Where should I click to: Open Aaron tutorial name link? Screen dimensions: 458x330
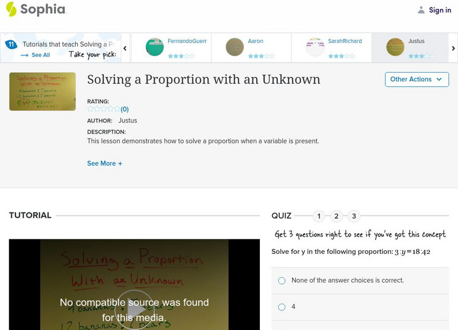pyautogui.click(x=255, y=41)
